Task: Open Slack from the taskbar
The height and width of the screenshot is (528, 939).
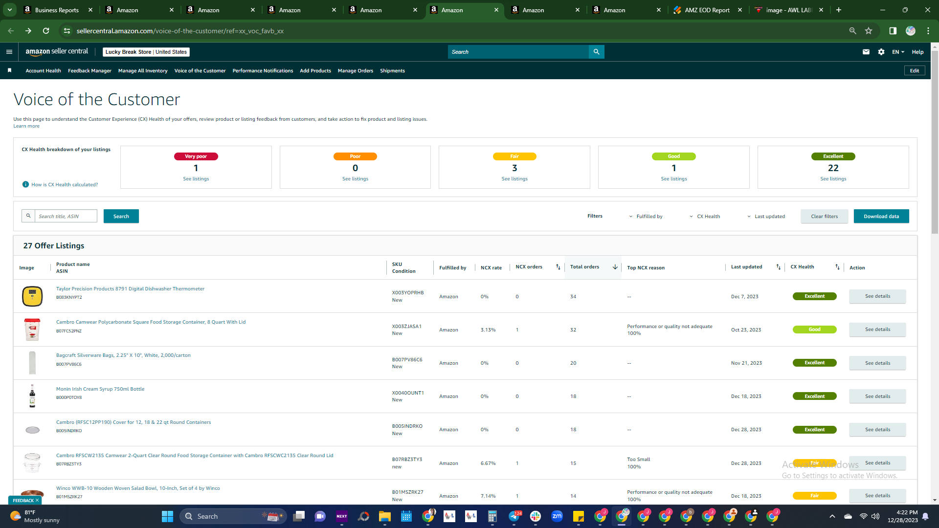Action: 536,516
